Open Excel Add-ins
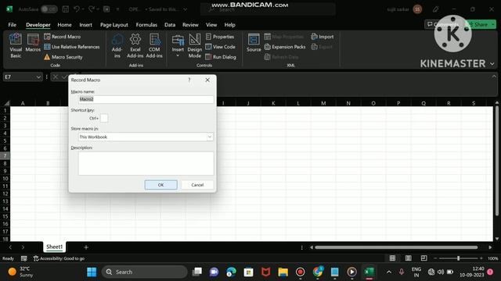 pyautogui.click(x=135, y=46)
